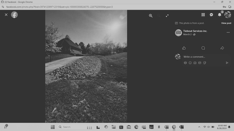Show hidden system tray icons
This screenshot has height=131, width=234.
click(x=199, y=127)
